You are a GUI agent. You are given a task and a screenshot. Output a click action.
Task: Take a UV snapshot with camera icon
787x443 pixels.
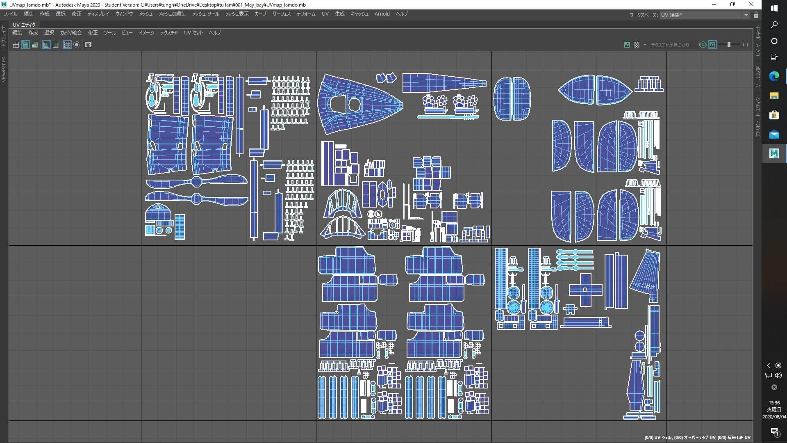click(88, 45)
